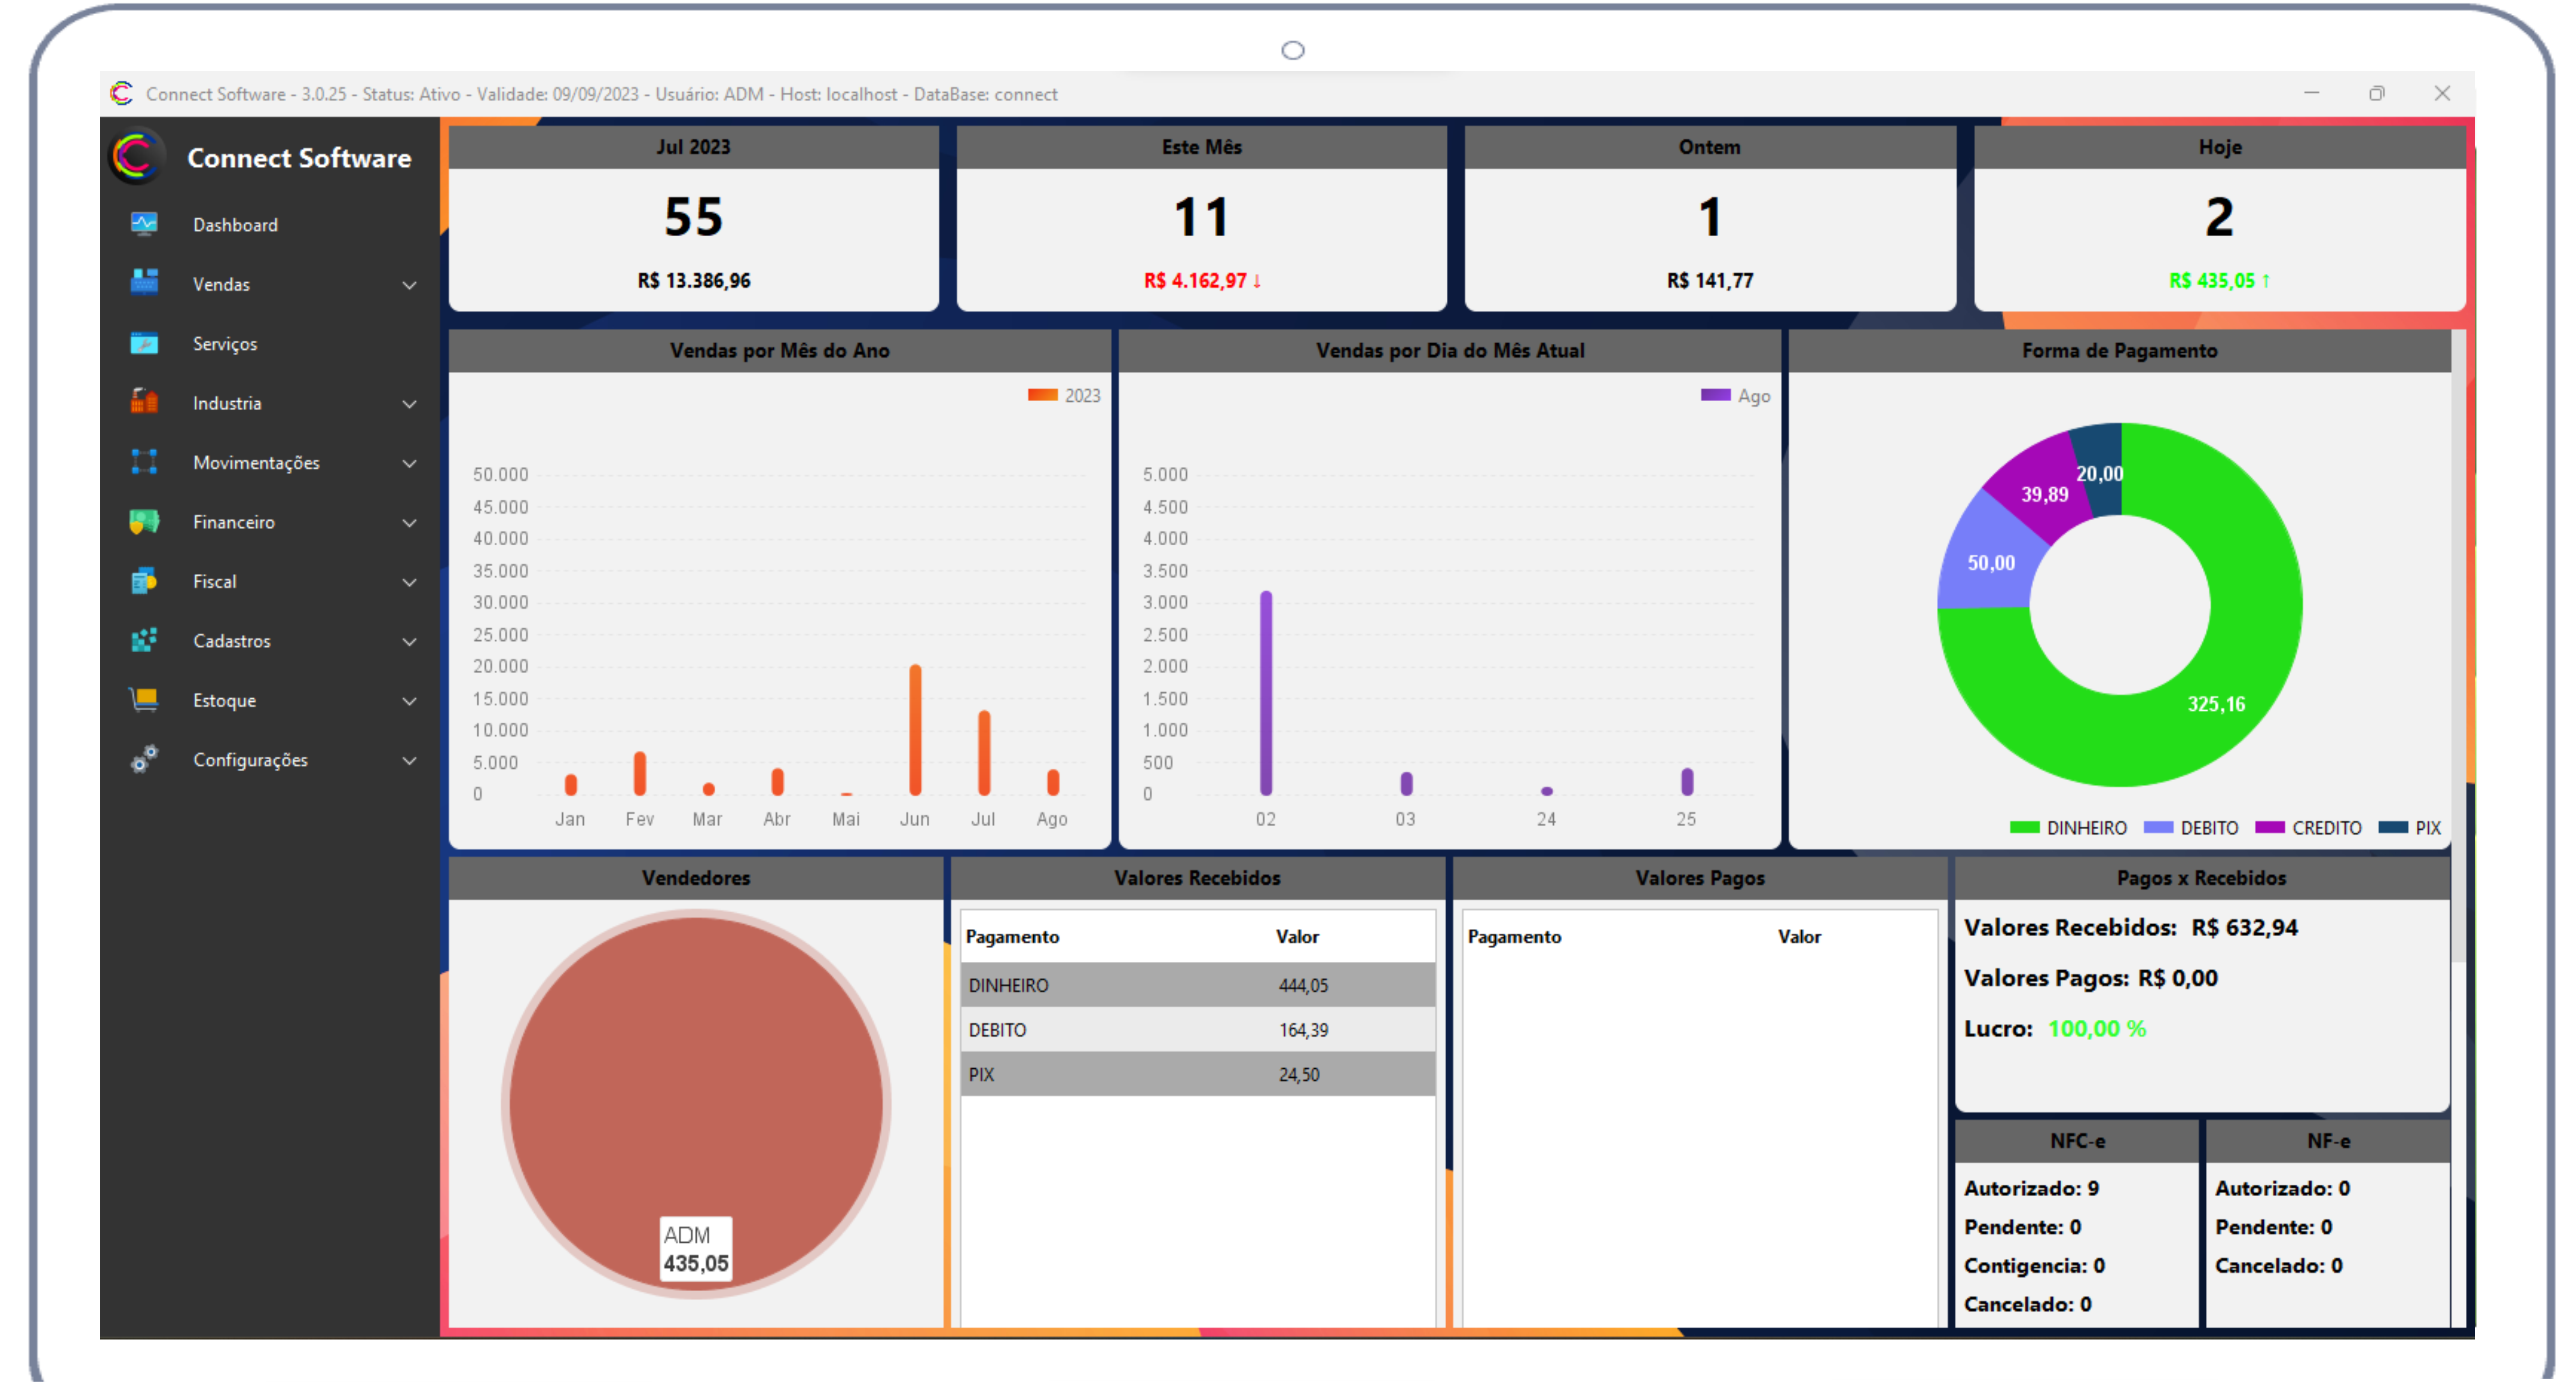Click the Configurações gears icon
This screenshot has height=1382, width=2576.
(144, 759)
